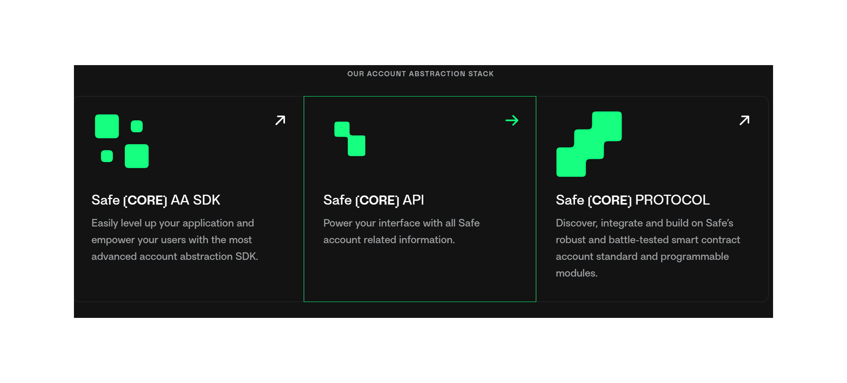Click the 'Our Account Abstraction Stack' heading
Screen dimensions: 847x383
[420, 74]
